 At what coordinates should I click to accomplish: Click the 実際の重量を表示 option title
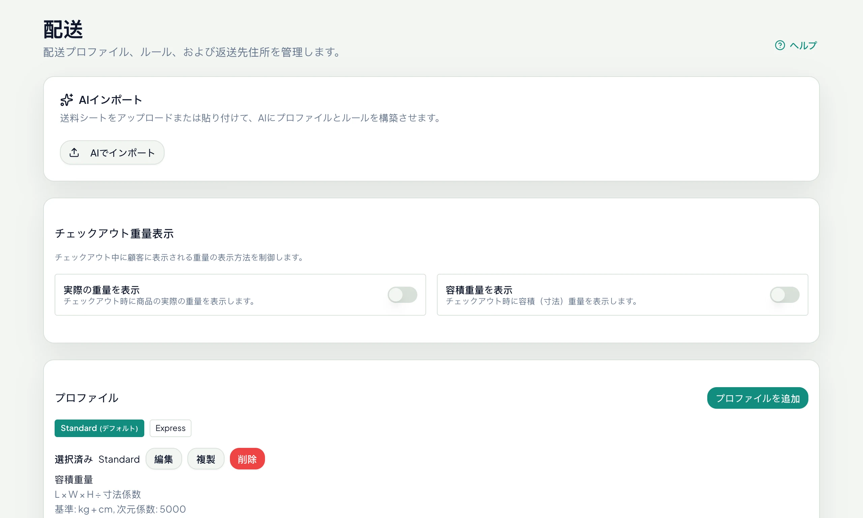(x=101, y=290)
